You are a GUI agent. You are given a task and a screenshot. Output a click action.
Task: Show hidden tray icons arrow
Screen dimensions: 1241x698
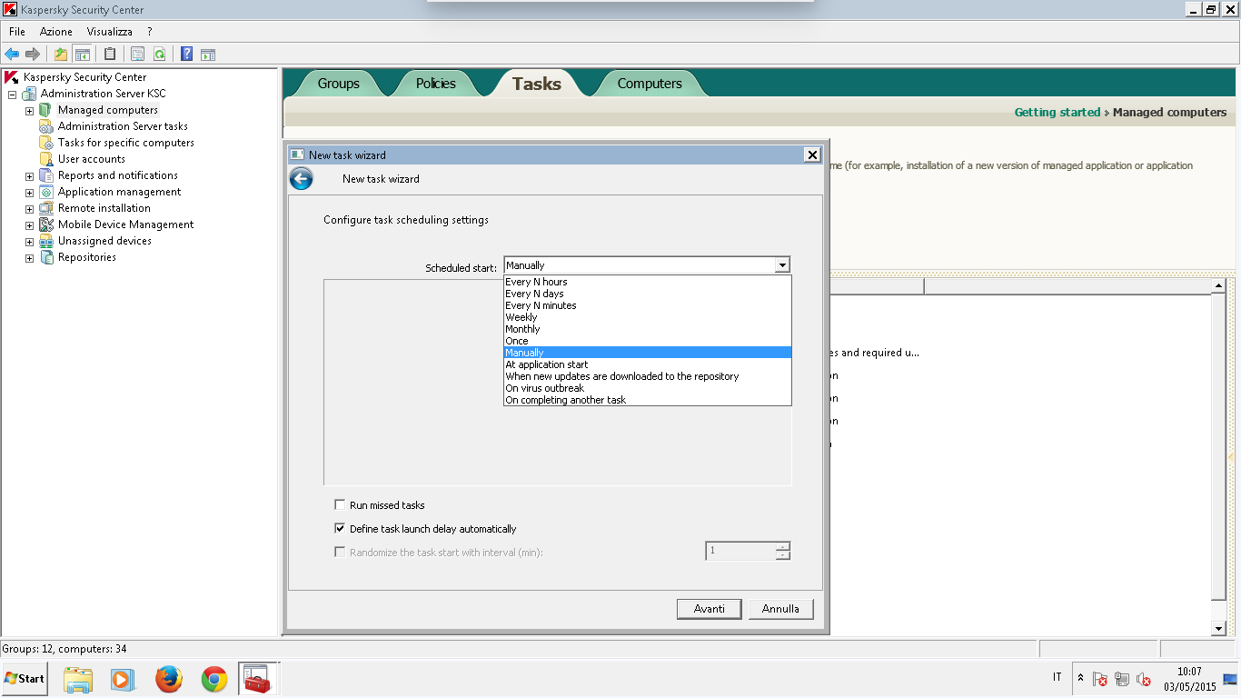click(1080, 678)
